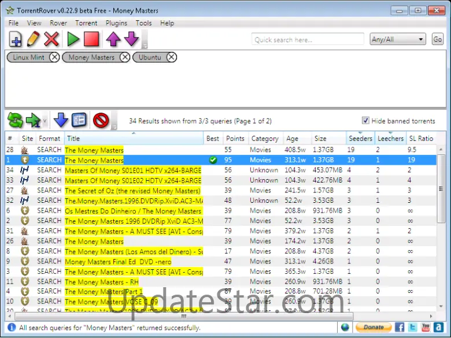Open the Twitter icon link
Screen dimensions: 451x338
point(412,327)
